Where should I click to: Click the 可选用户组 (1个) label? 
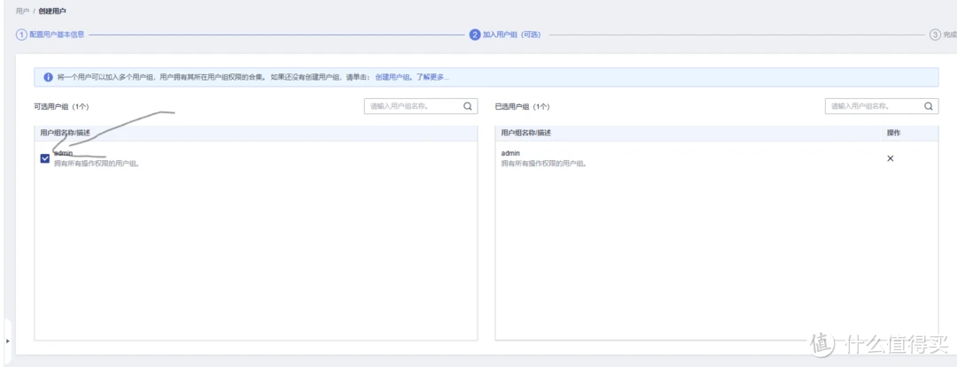61,106
